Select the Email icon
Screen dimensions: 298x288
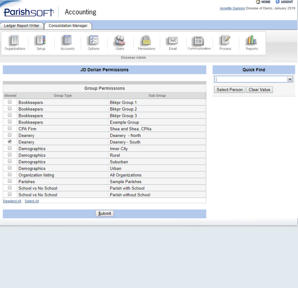[173, 43]
